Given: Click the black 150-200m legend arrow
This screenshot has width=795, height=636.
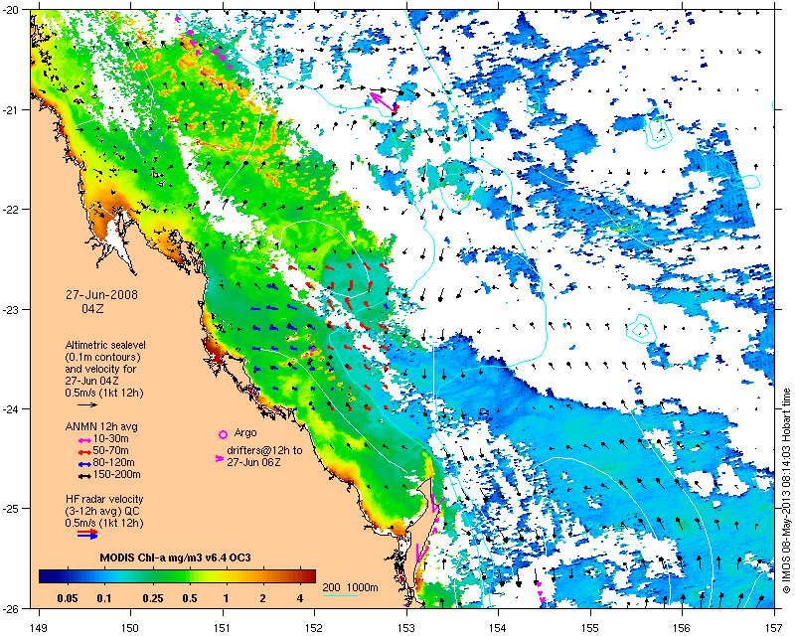Looking at the screenshot, I should [x=85, y=476].
